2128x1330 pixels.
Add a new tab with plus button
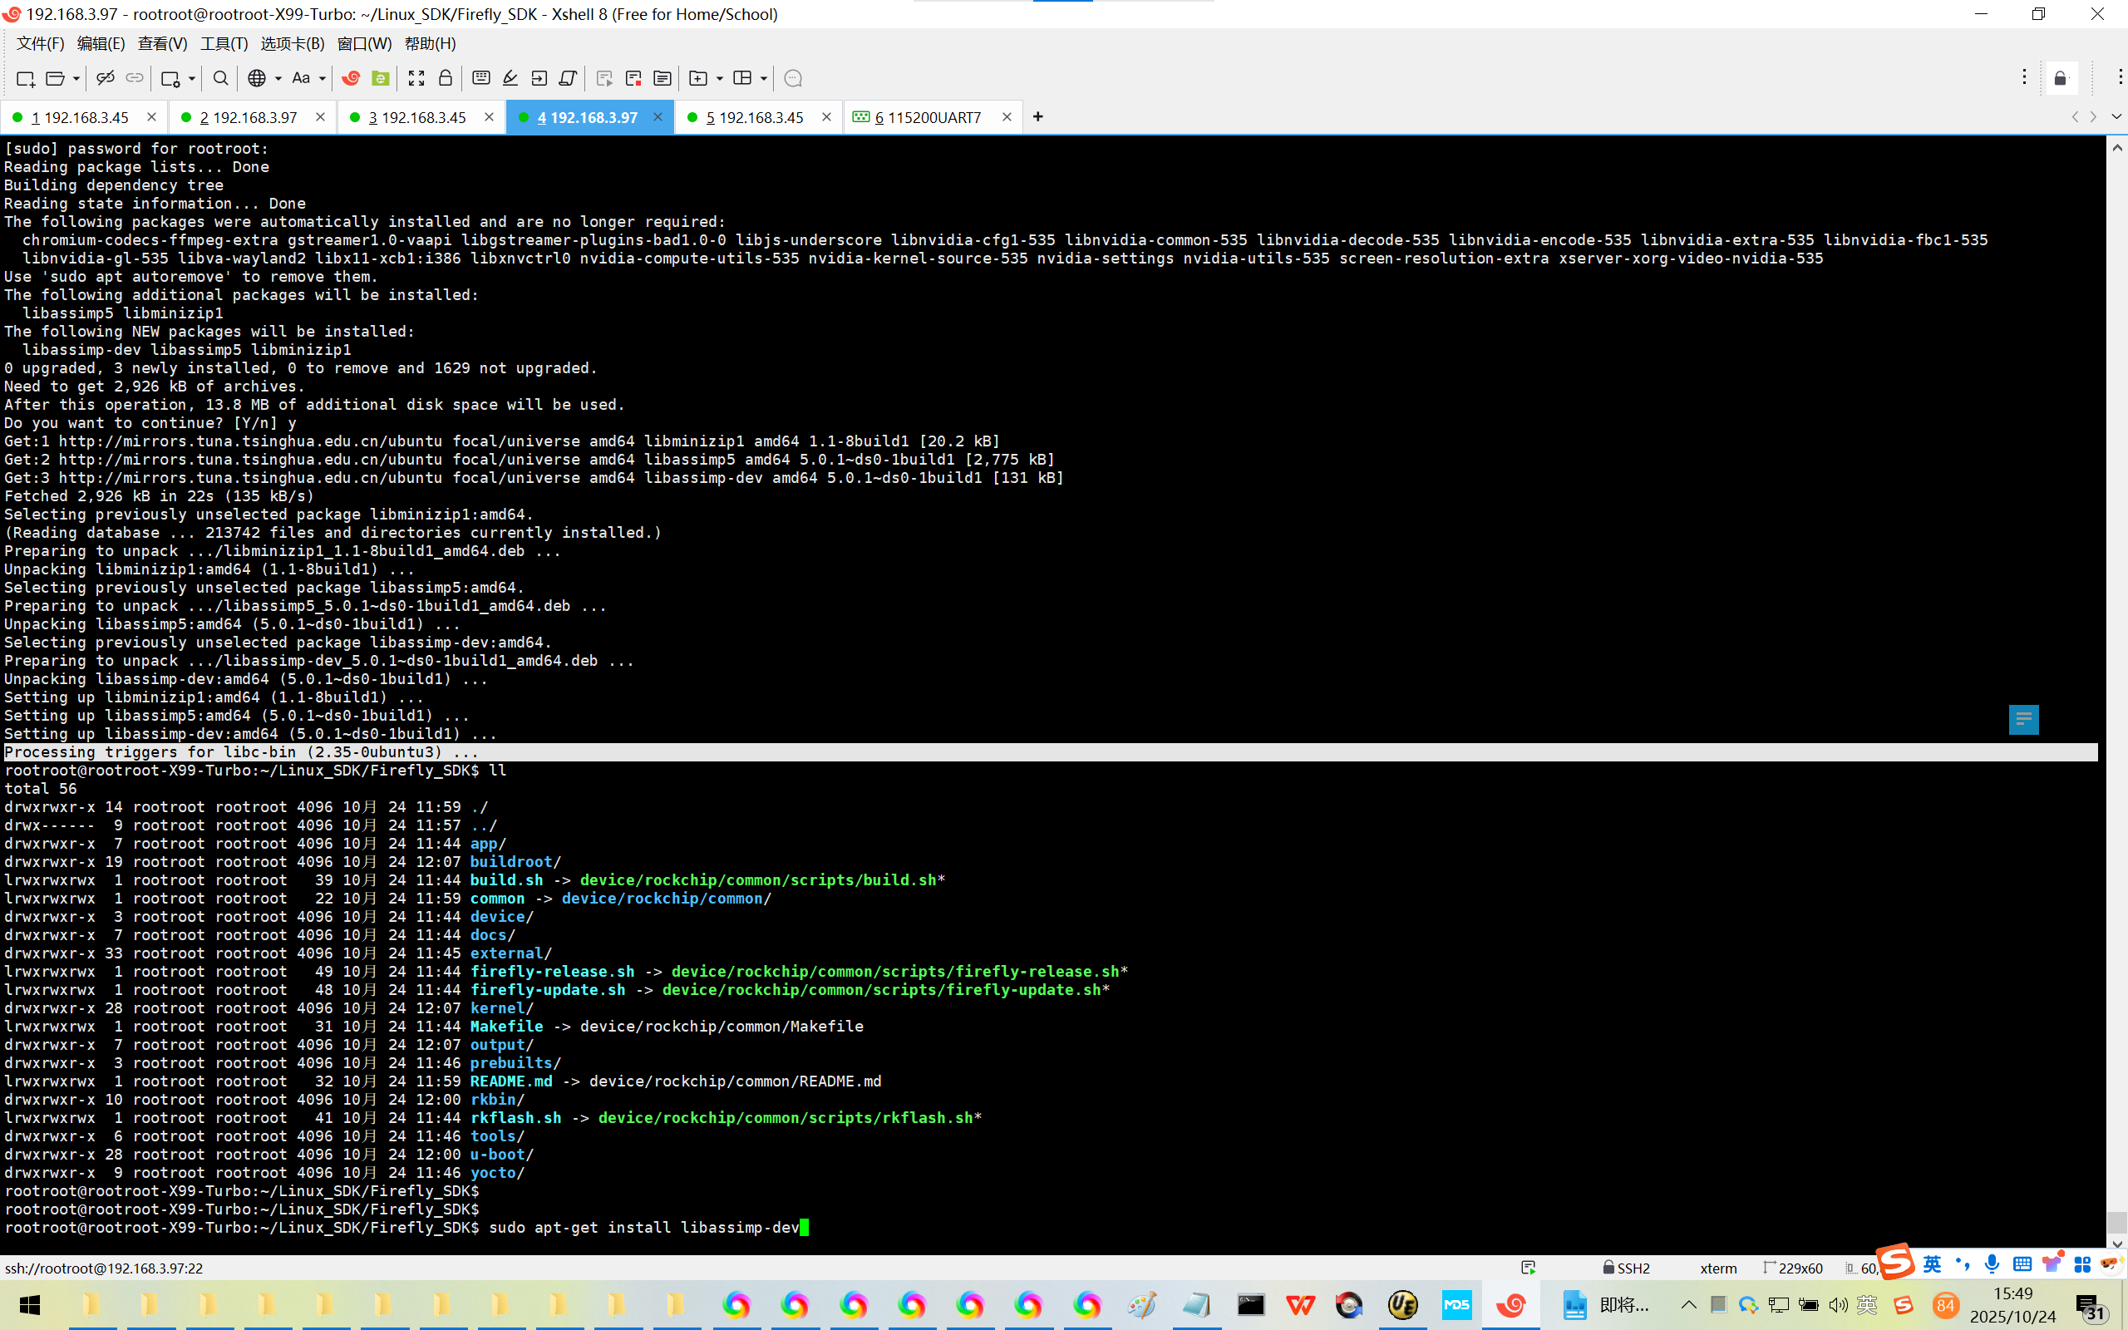(1037, 117)
